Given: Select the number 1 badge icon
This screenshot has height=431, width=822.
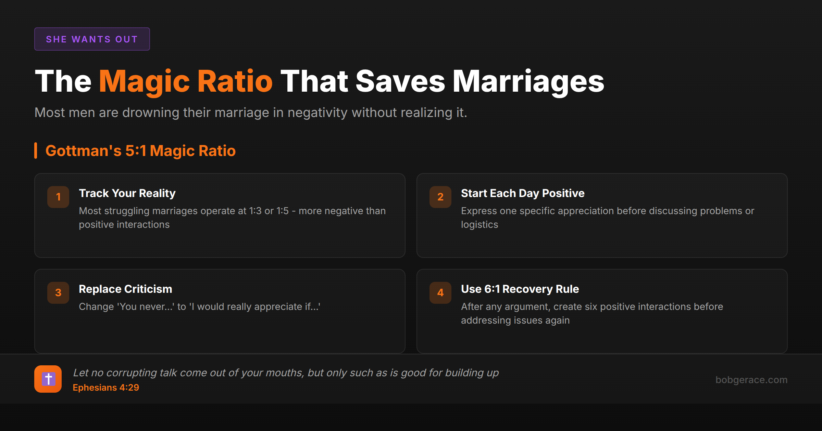Looking at the screenshot, I should point(58,197).
